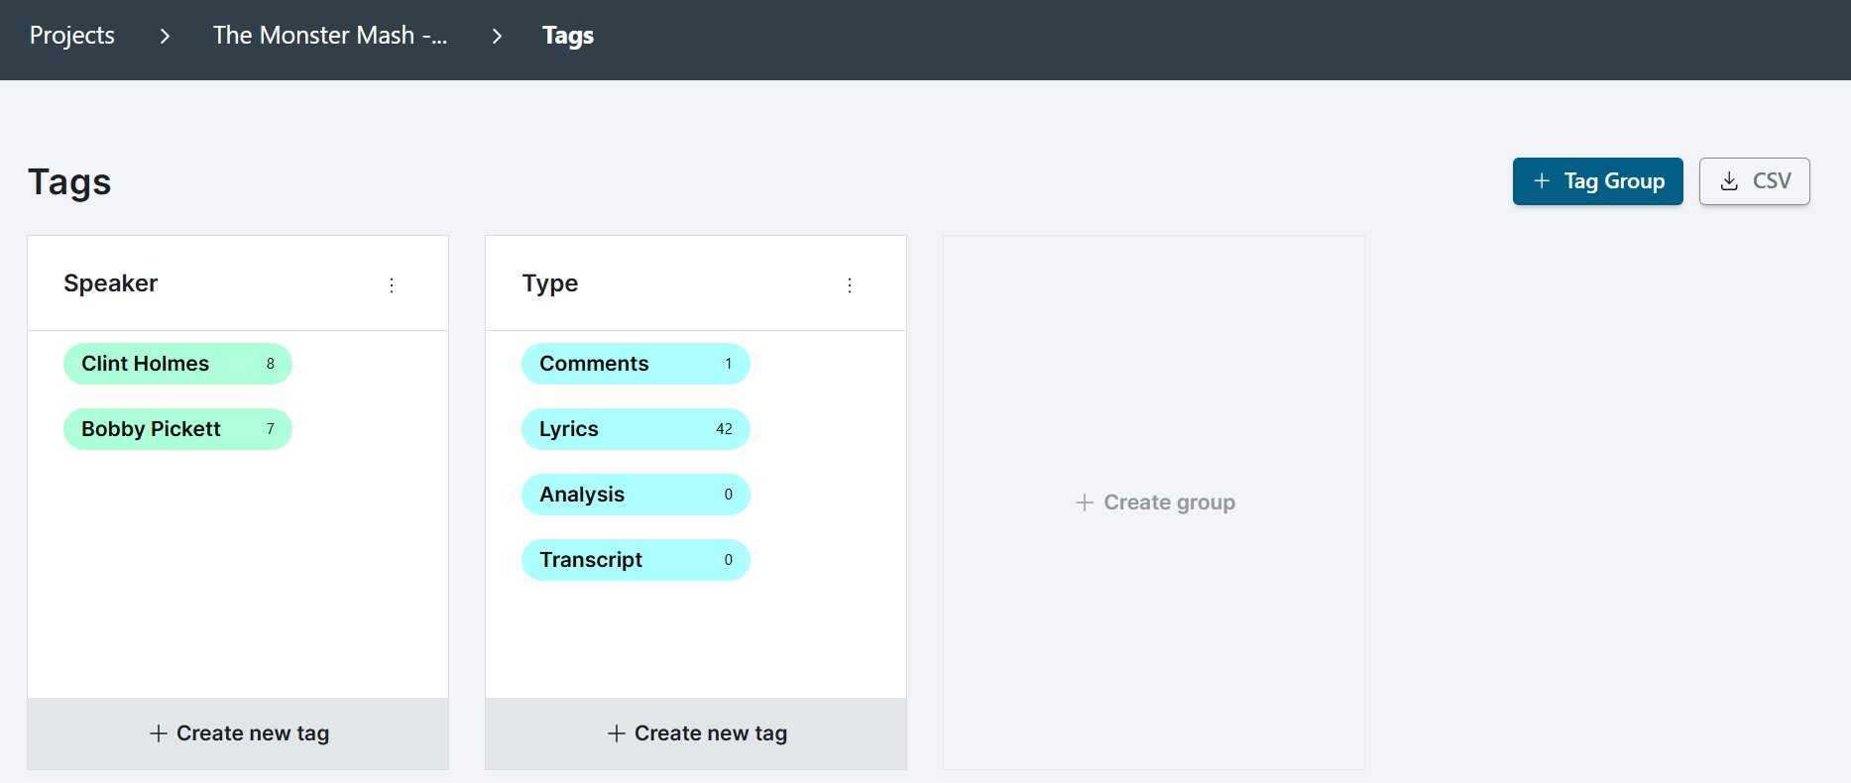Viewport: 1851px width, 783px height.
Task: Open the Transcript tag
Action: click(636, 560)
